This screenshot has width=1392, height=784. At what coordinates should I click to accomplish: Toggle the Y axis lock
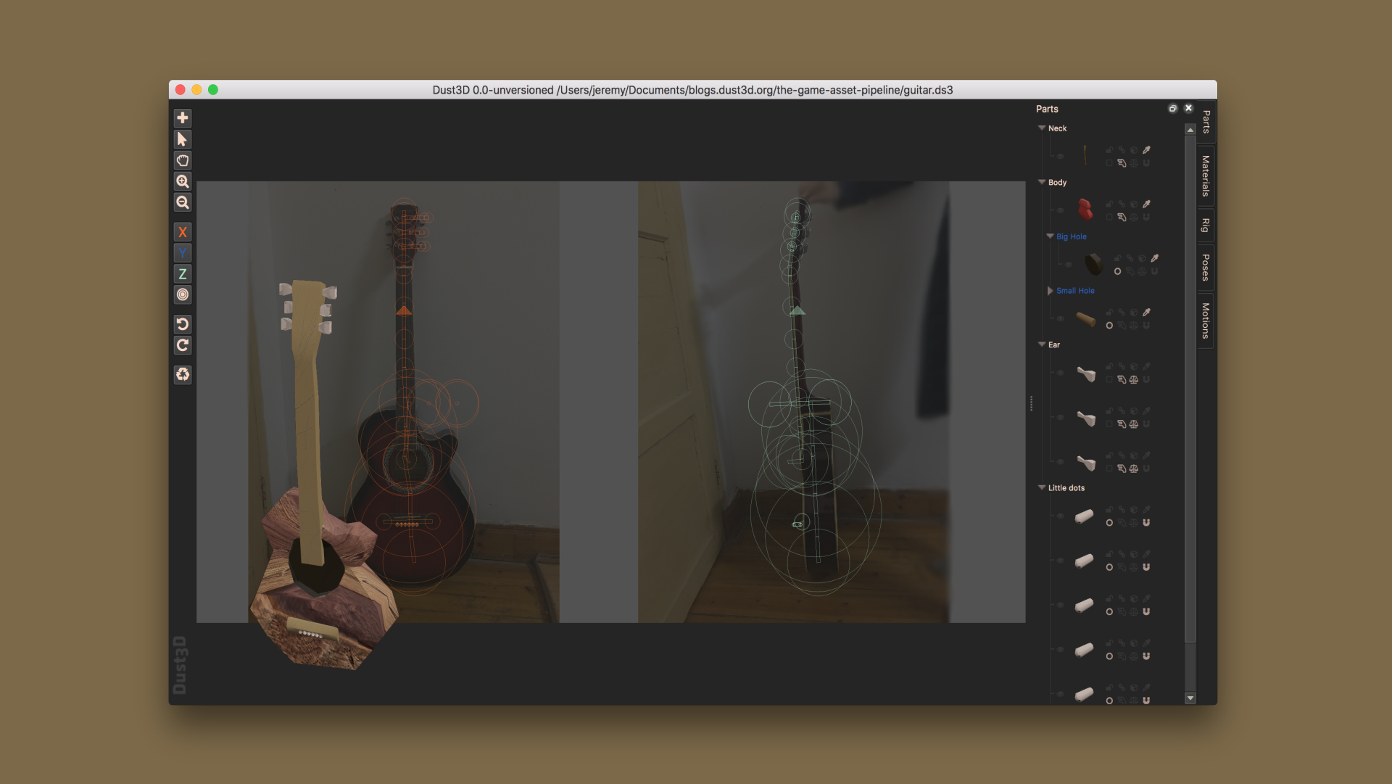click(x=183, y=253)
